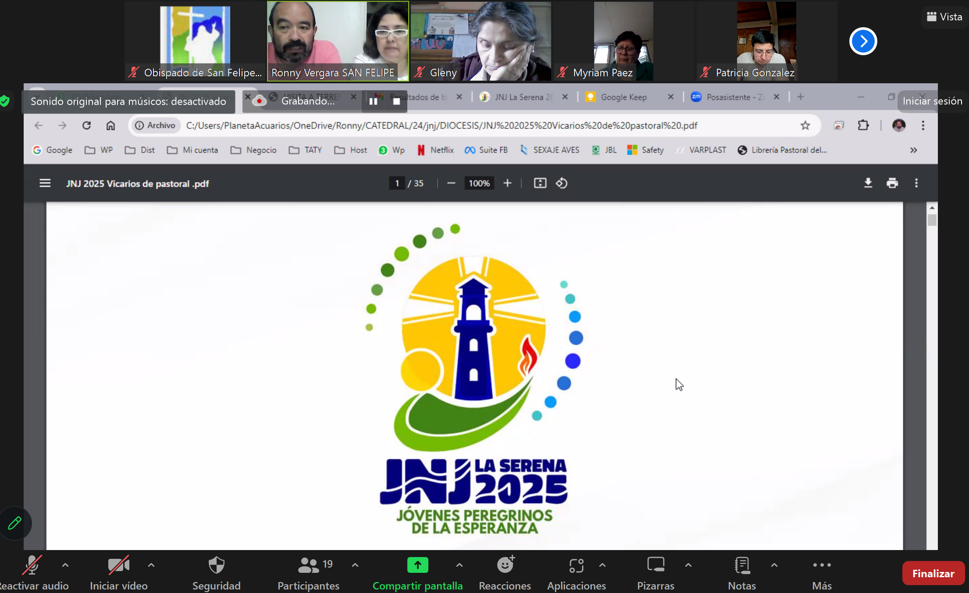Open the Chrome profile avatar

[x=899, y=125]
